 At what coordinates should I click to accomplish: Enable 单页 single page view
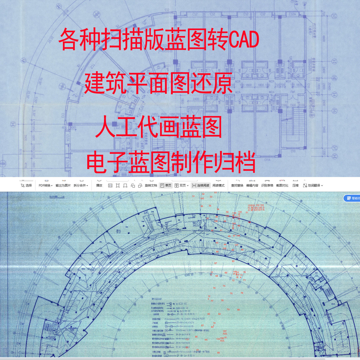(166, 185)
